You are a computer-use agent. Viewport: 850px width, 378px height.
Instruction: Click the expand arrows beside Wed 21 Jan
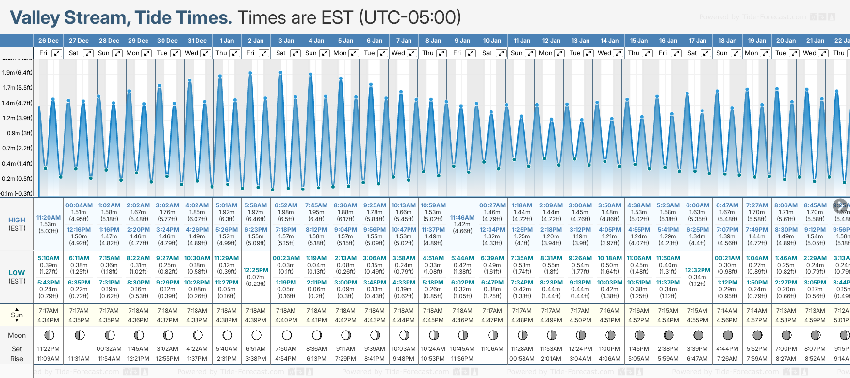(x=823, y=53)
